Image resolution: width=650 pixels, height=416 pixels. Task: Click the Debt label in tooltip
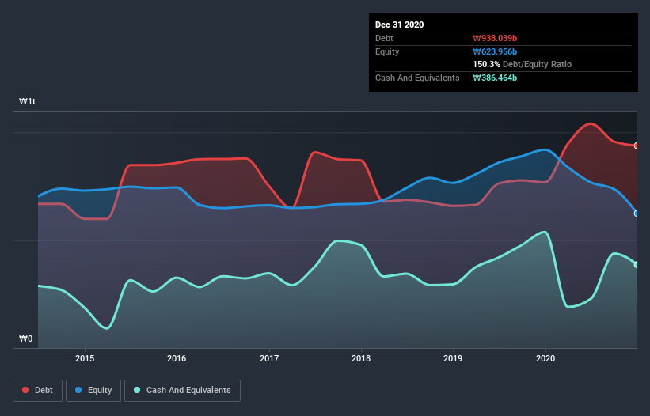click(x=384, y=38)
